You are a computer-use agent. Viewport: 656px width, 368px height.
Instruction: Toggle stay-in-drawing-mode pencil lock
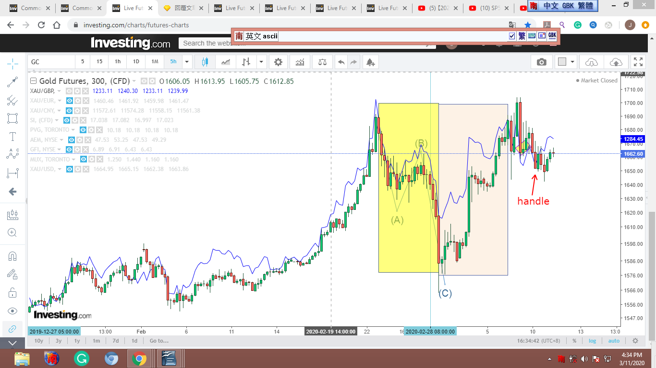click(x=13, y=274)
